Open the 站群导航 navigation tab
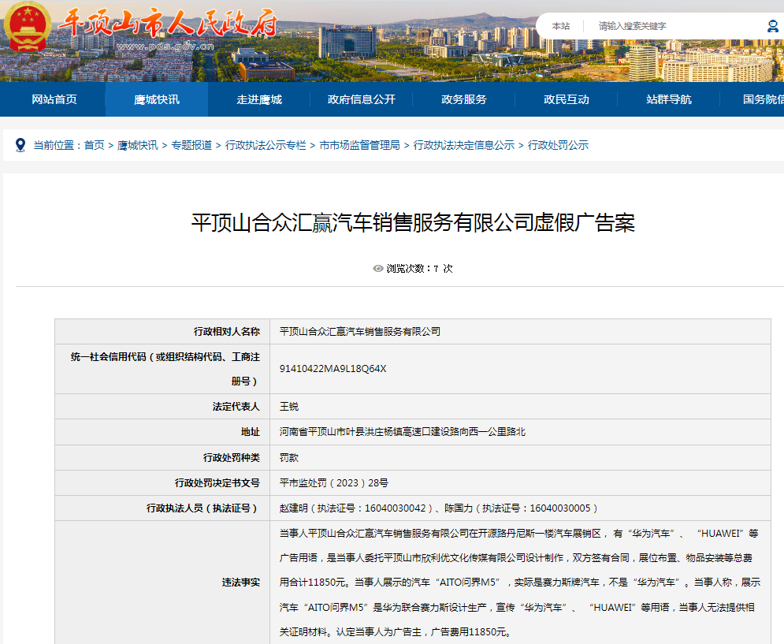 (669, 99)
